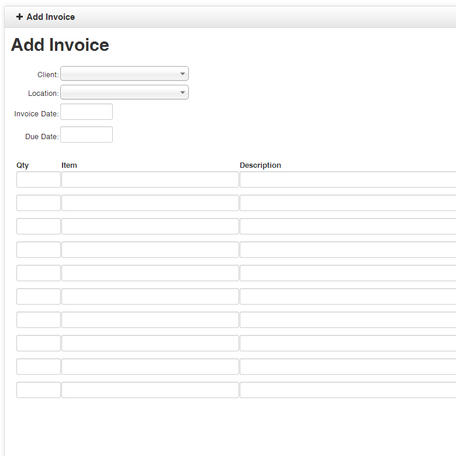This screenshot has width=456, height=456.
Task: Click the plus icon beside Add Invoice
Action: [x=19, y=17]
